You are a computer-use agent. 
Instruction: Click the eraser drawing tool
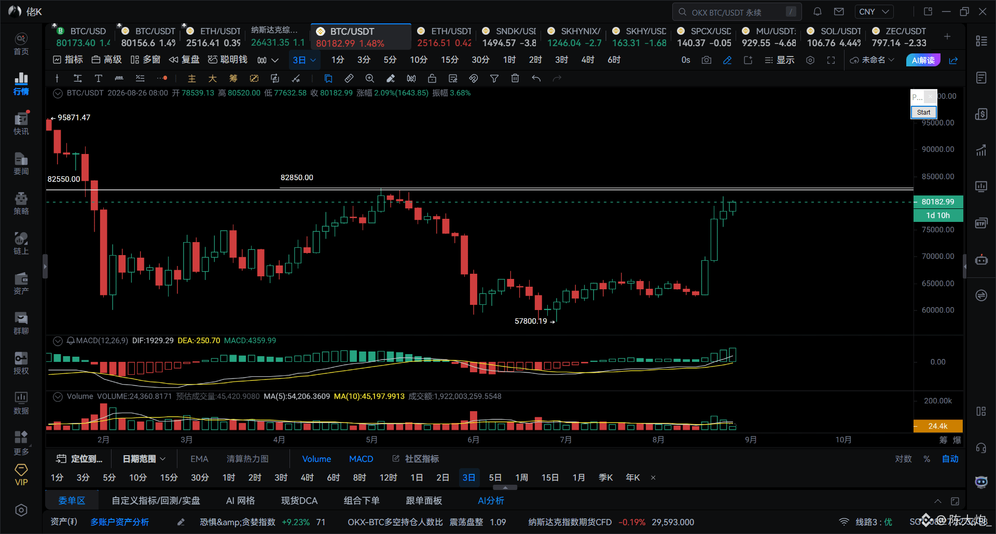391,78
